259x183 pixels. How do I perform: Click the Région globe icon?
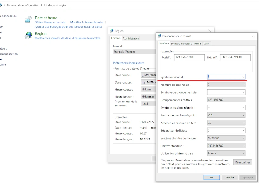(28, 35)
